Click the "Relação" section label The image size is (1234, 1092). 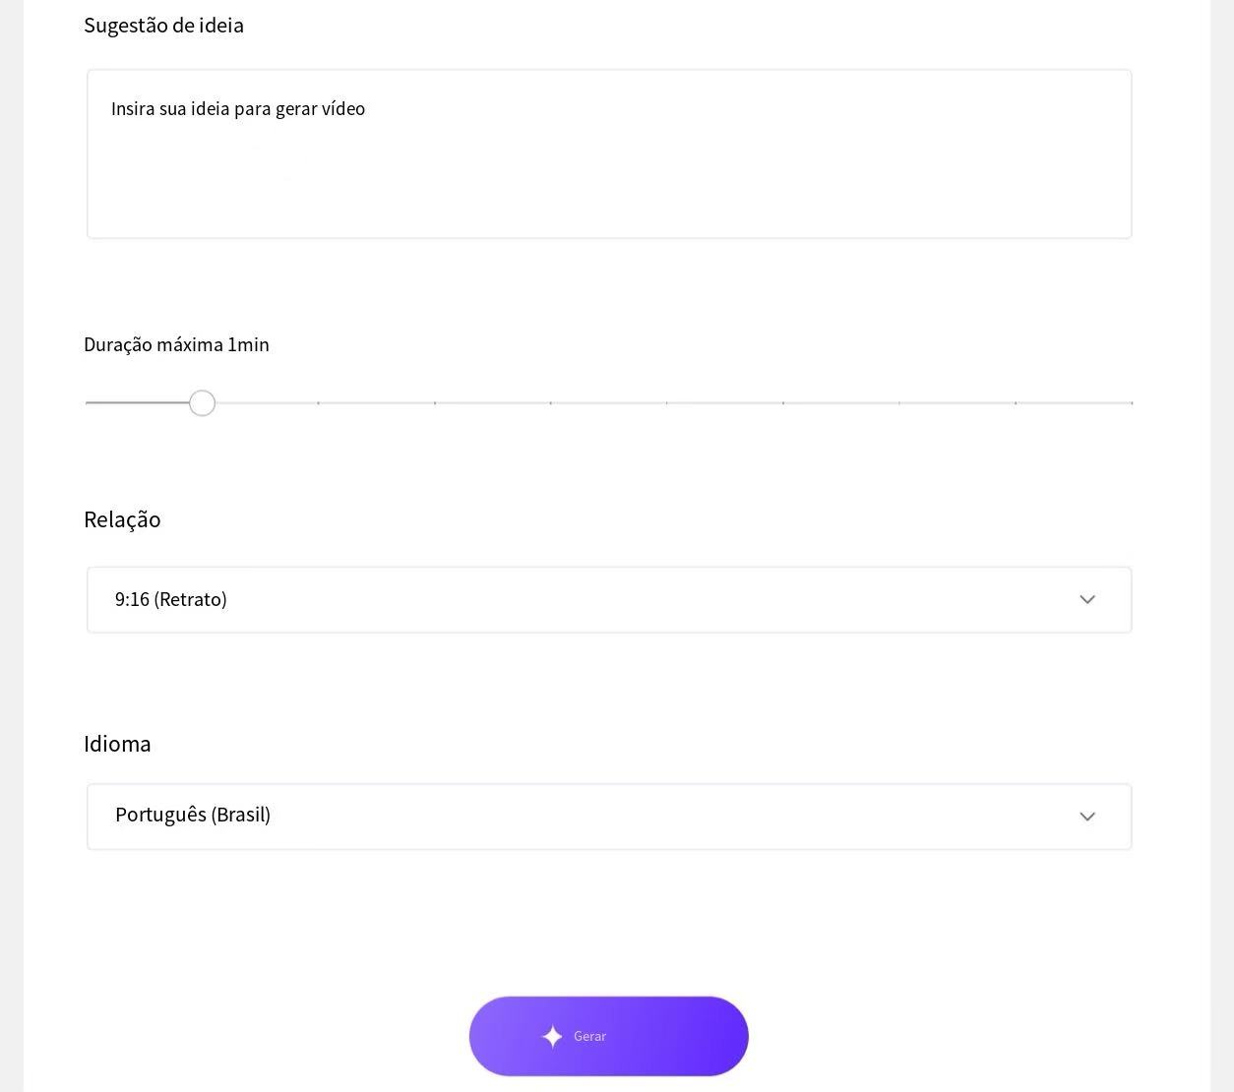click(122, 519)
